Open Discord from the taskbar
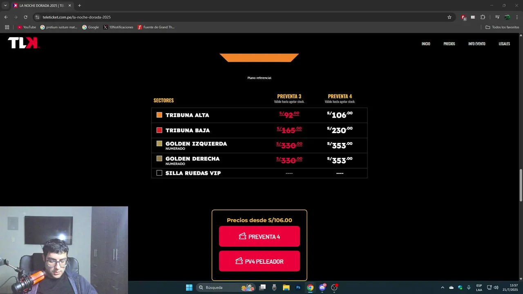The height and width of the screenshot is (294, 523). [322, 287]
